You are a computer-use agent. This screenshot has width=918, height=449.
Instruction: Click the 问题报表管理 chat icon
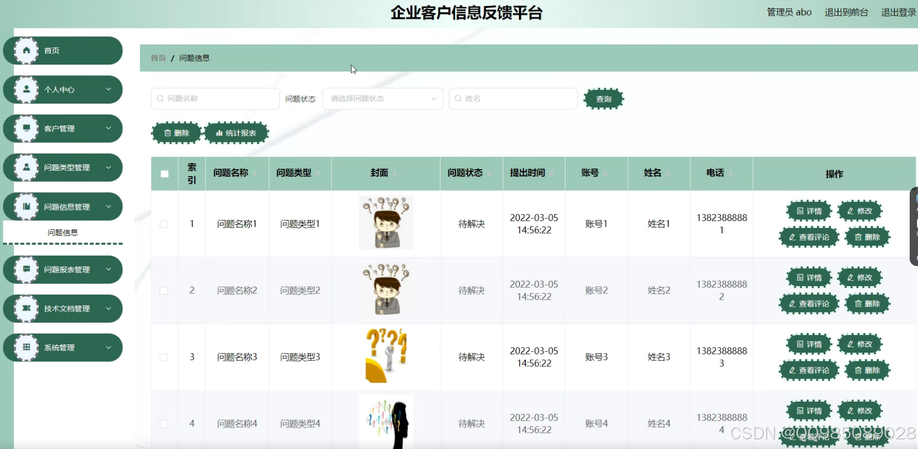click(26, 269)
